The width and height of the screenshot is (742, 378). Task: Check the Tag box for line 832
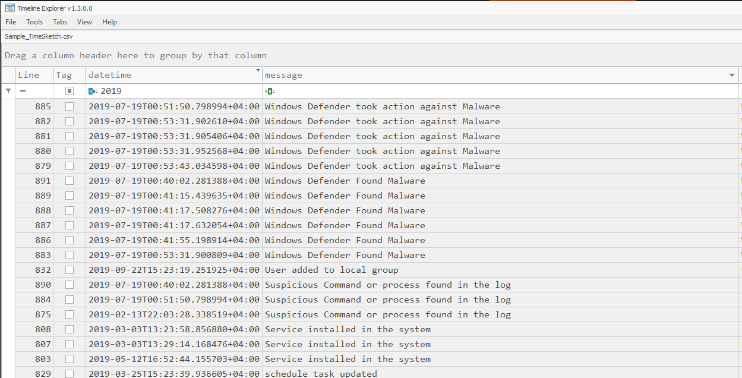[70, 270]
